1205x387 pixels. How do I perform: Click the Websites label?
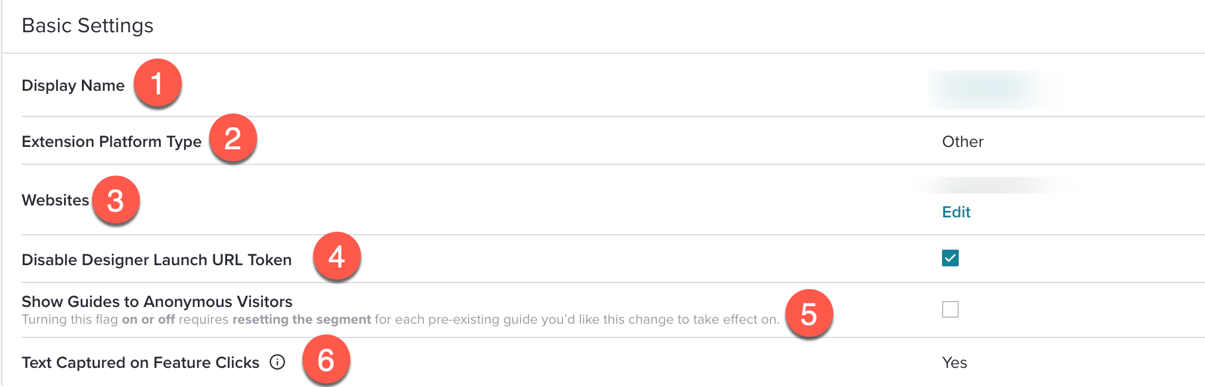56,200
